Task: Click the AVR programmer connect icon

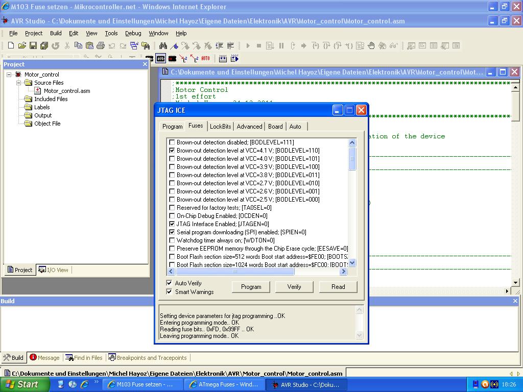Action: (161, 59)
